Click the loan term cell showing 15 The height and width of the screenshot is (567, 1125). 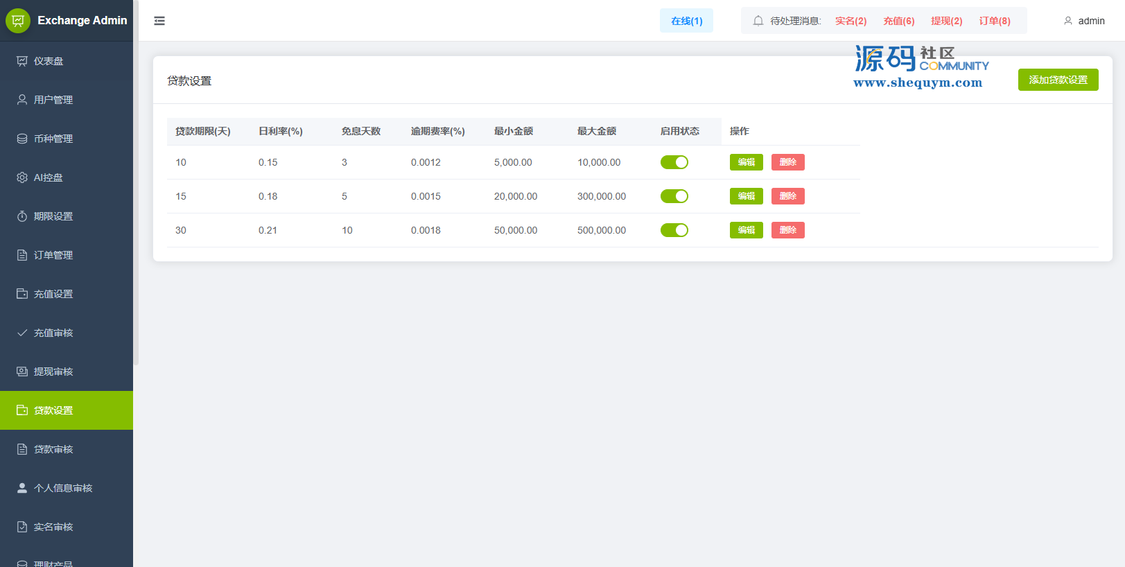(181, 196)
